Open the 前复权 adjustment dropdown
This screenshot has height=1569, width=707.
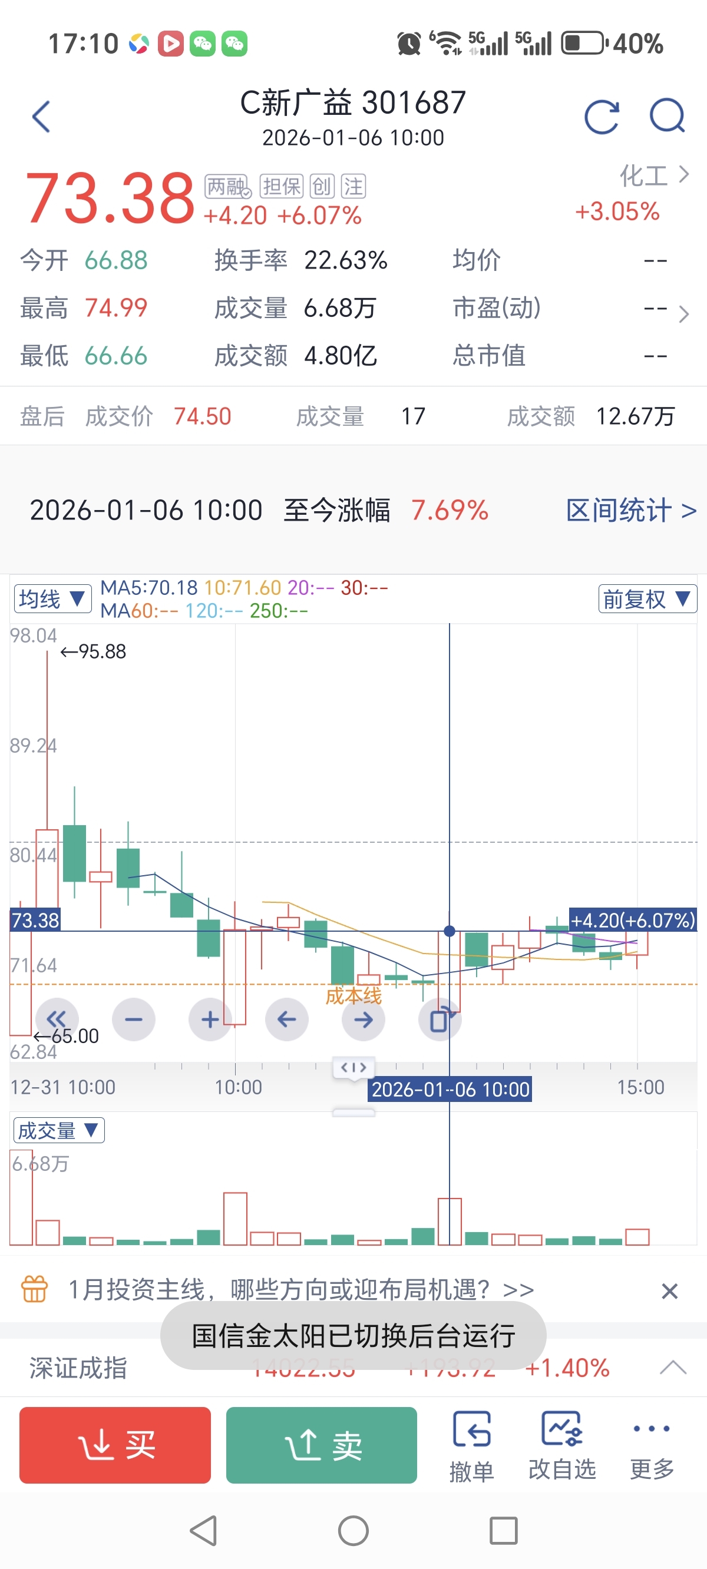point(647,599)
